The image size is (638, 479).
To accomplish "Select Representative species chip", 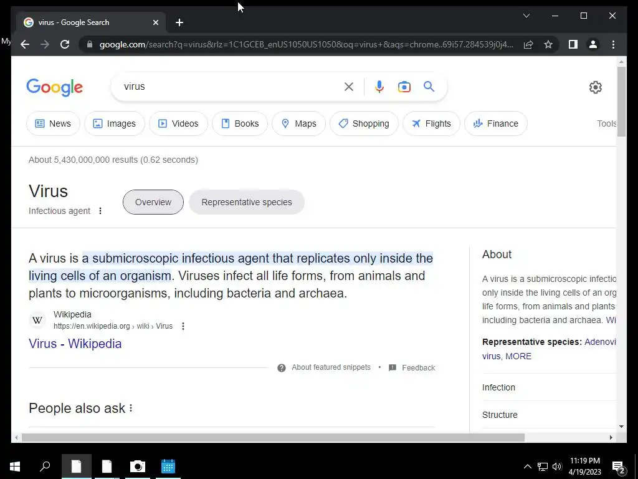I will (x=247, y=202).
